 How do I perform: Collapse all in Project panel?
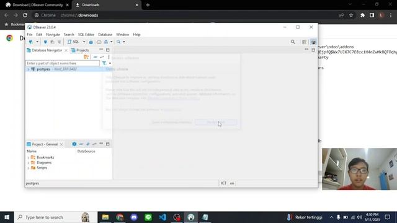pos(81,144)
